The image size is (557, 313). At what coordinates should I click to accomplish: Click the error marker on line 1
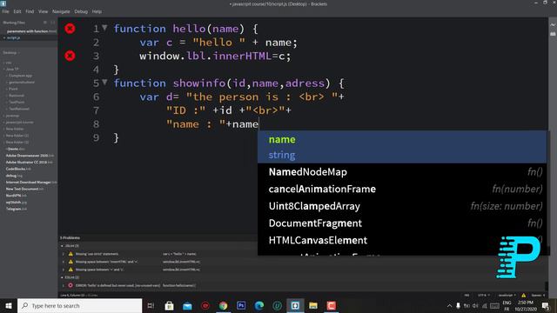point(70,29)
